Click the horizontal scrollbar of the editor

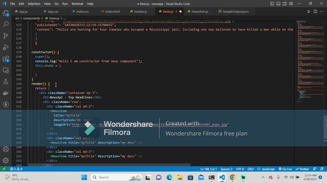(109, 165)
